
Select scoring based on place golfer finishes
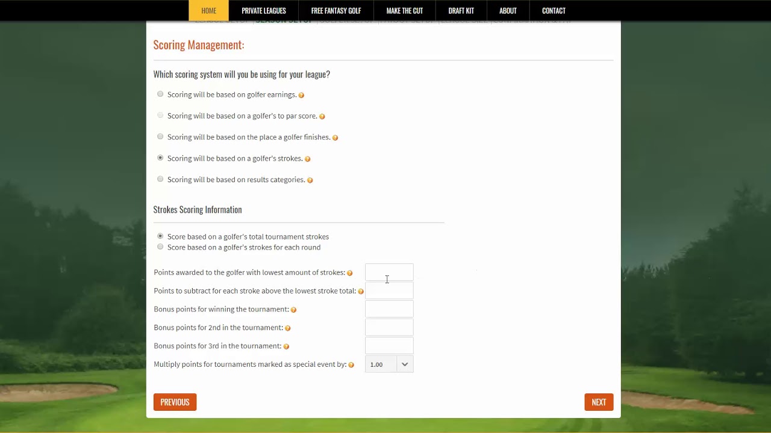160,137
